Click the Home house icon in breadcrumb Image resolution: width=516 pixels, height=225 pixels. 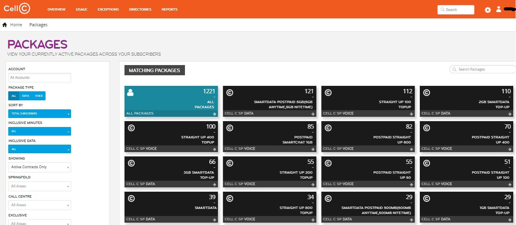point(5,25)
